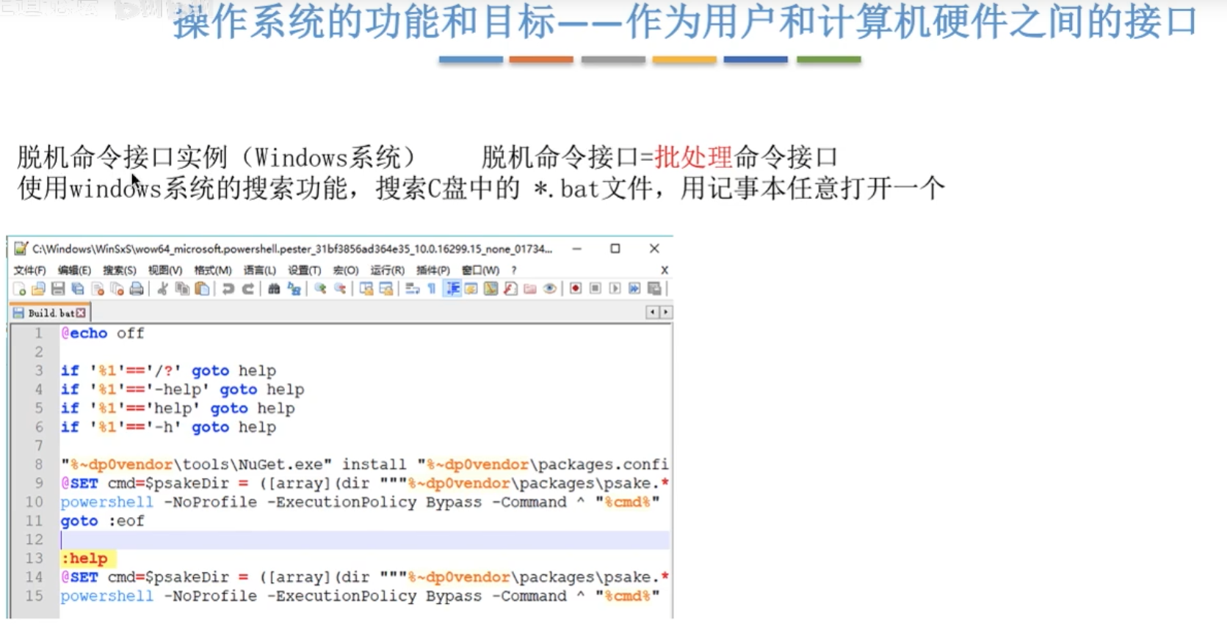Viewport: 1227px width, 633px height.
Task: Click the Close document toolbar icon
Action: coord(98,289)
